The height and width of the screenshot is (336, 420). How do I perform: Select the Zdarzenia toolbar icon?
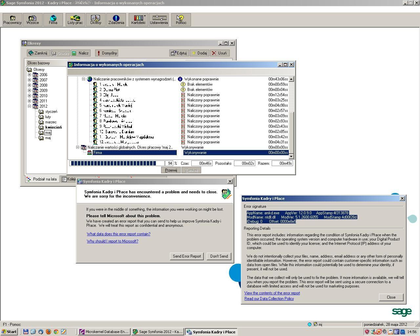pos(116,20)
